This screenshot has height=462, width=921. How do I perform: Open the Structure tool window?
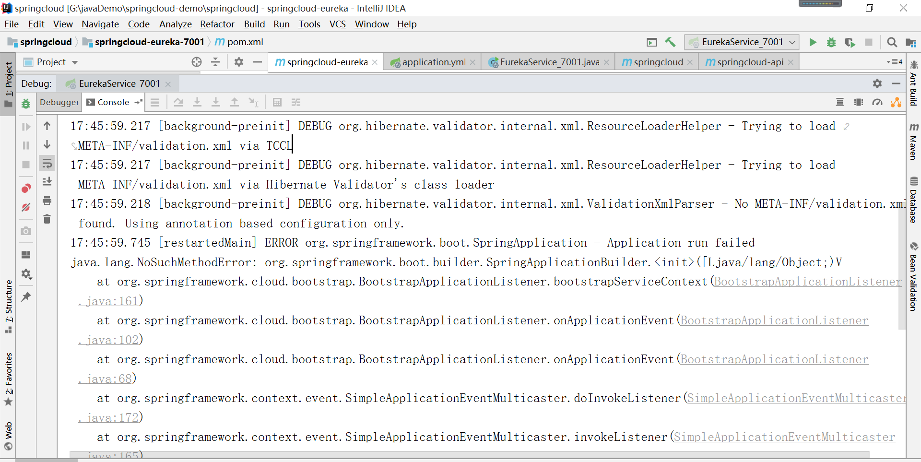click(x=9, y=306)
